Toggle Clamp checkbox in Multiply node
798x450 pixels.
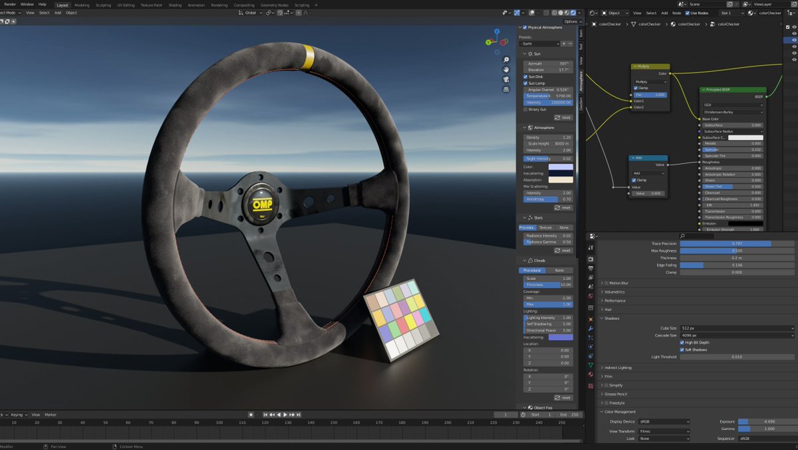click(x=636, y=88)
